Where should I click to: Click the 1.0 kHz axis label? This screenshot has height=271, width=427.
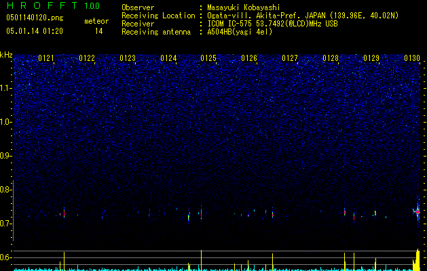click(x=6, y=122)
